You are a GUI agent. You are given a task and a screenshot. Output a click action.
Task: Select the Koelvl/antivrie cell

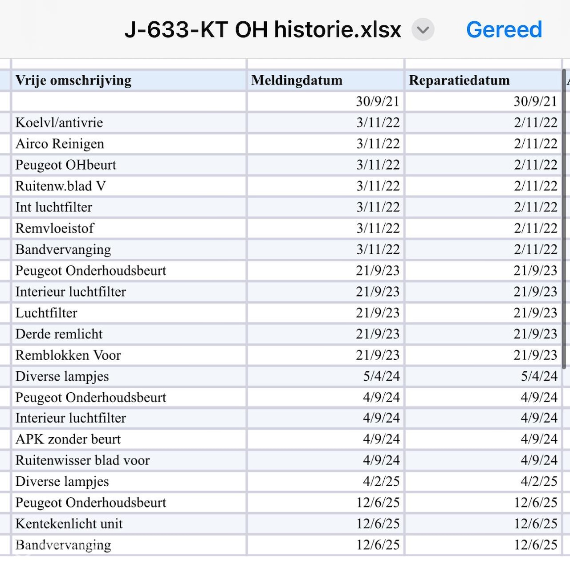[128, 123]
